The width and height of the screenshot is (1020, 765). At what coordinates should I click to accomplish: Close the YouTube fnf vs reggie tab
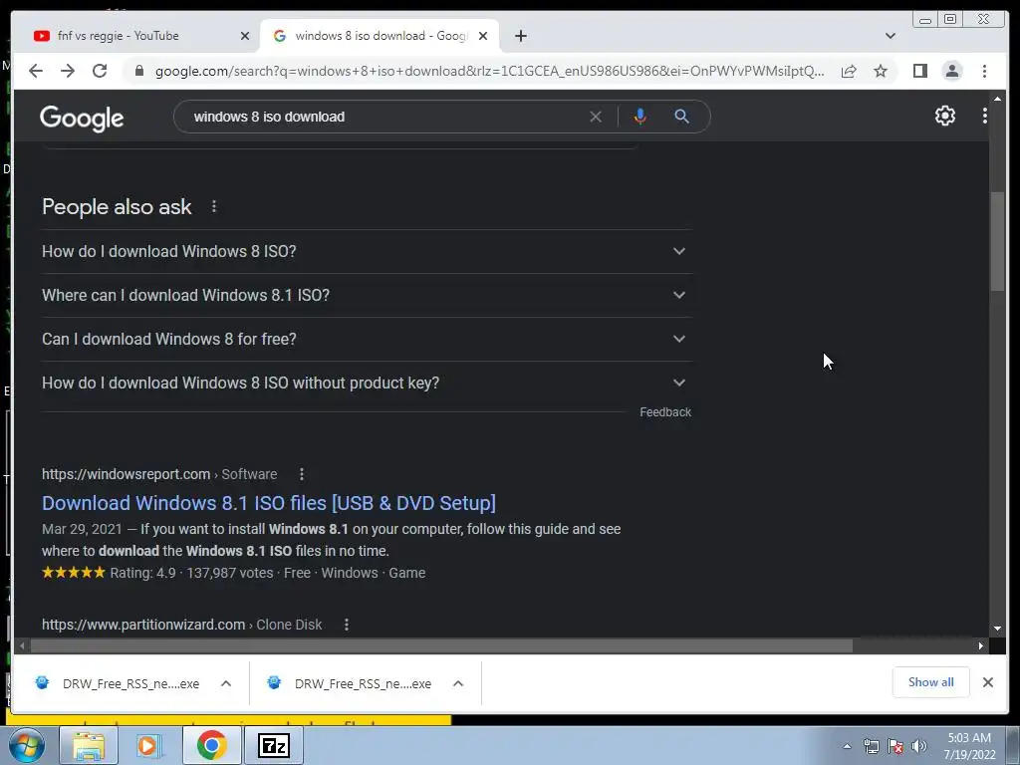click(x=245, y=36)
